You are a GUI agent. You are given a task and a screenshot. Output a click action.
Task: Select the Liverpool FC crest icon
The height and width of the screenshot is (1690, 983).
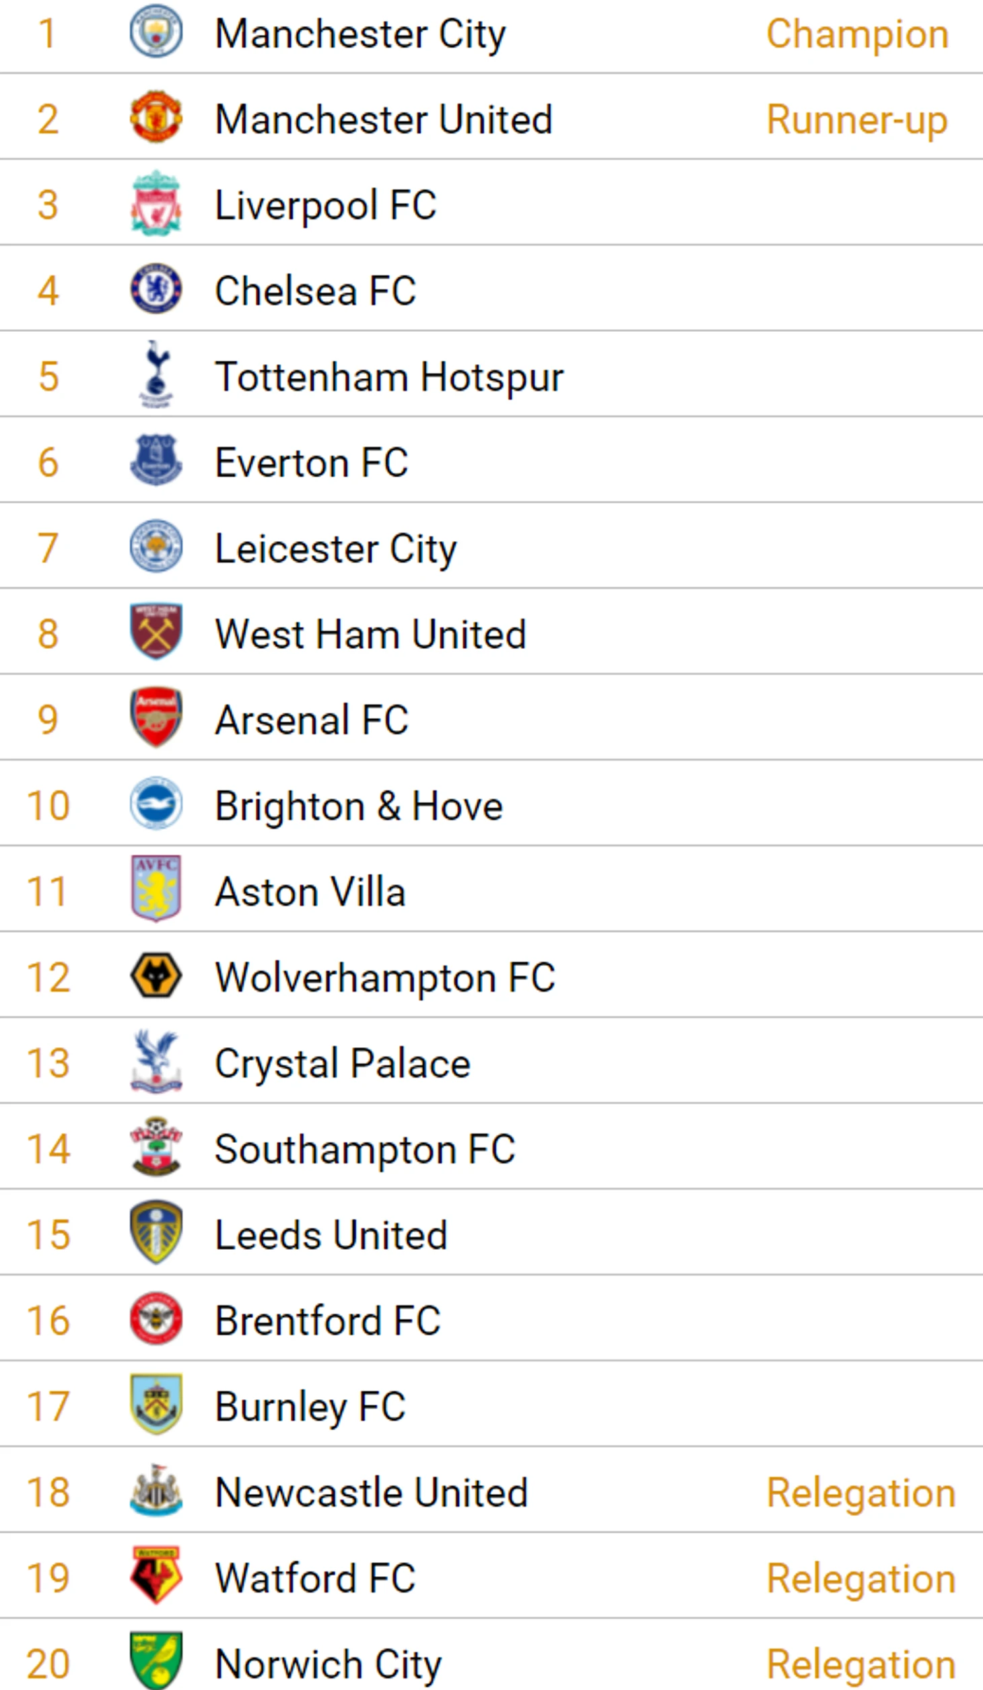pyautogui.click(x=156, y=203)
